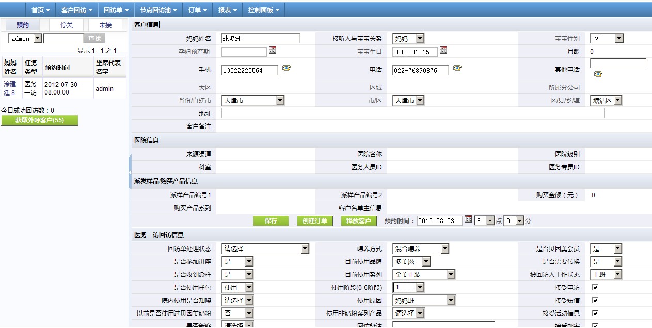Expand the 省份/直辖市 dropdown

(253, 101)
